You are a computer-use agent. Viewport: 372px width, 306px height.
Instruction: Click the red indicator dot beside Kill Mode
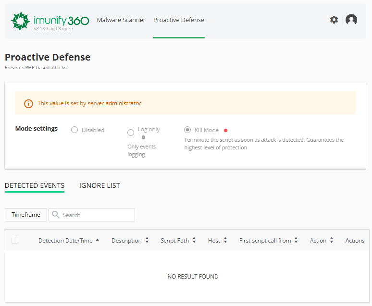[225, 130]
